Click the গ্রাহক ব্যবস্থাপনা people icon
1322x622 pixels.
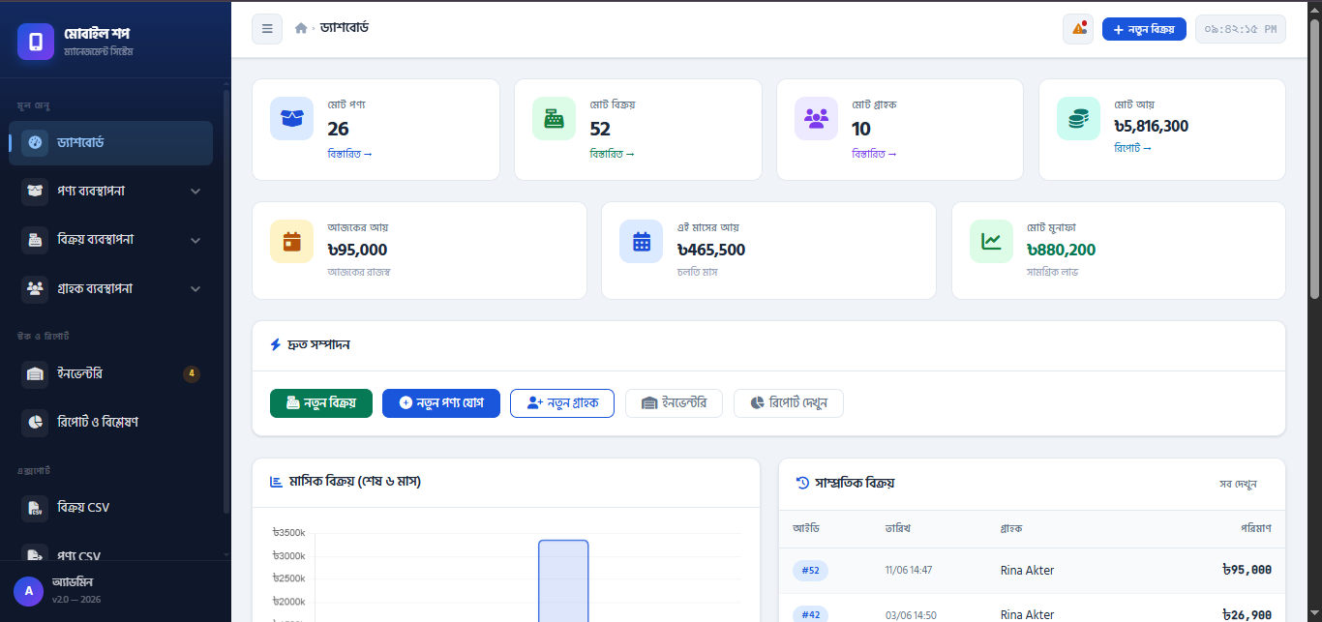(x=35, y=288)
